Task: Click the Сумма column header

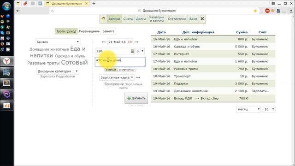Action: (x=242, y=32)
